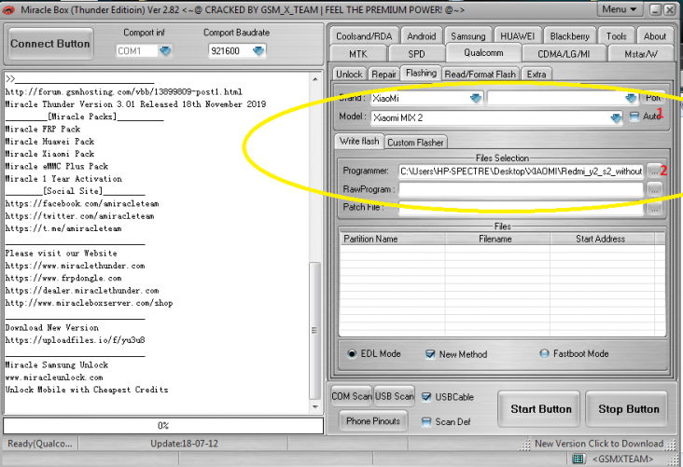The width and height of the screenshot is (683, 467).
Task: Open the Menu dropdown in title bar
Action: [620, 9]
